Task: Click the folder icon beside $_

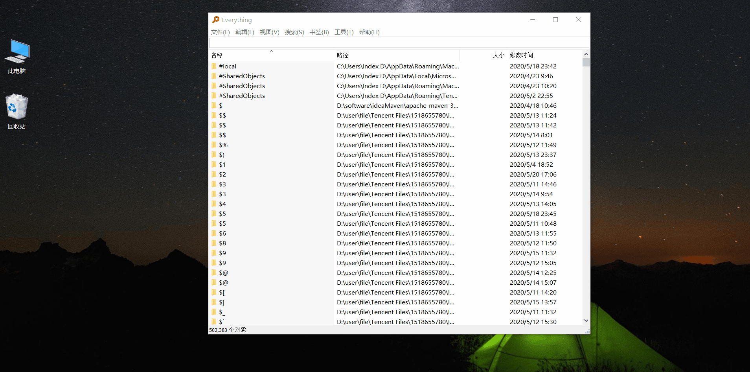Action: click(214, 312)
